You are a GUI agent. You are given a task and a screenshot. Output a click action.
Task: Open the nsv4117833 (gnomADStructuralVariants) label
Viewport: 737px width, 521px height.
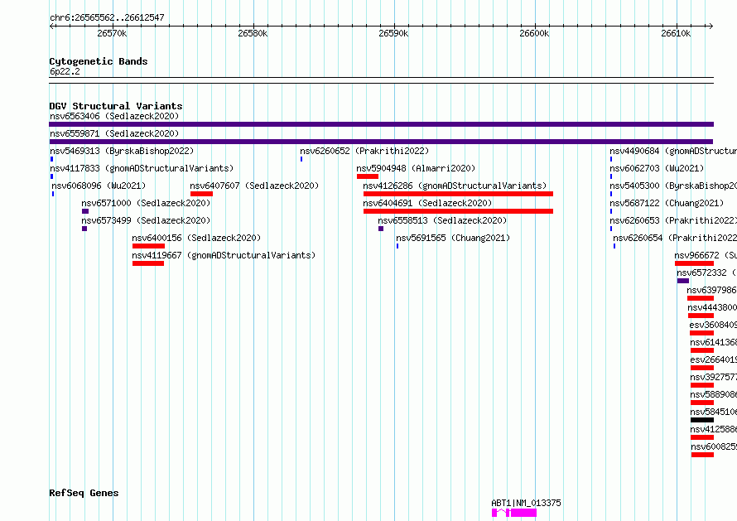[142, 168]
